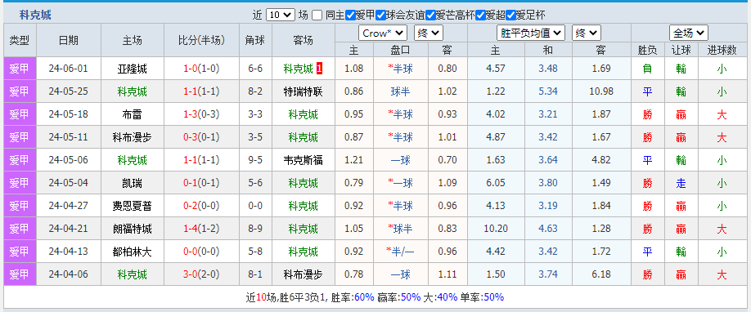751x312 pixels.
Task: Open away team 特瑞特联 in 24-05-25 row
Action: [304, 91]
